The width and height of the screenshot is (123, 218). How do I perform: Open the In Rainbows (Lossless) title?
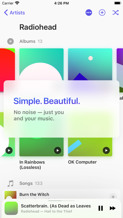tap(32, 165)
